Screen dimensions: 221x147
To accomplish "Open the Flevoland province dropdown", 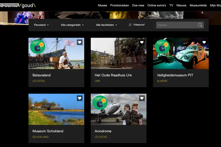I will pyautogui.click(x=41, y=25).
